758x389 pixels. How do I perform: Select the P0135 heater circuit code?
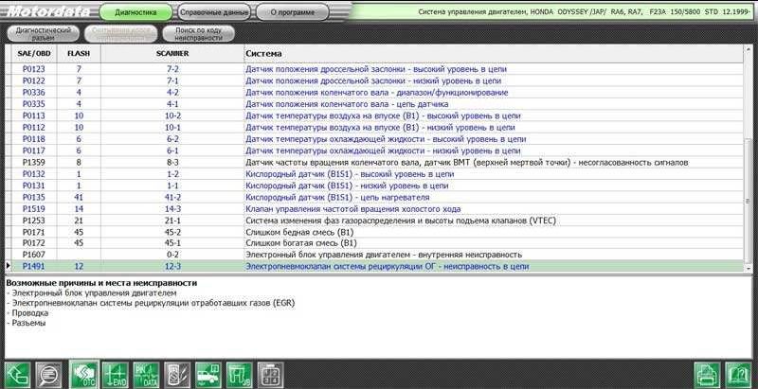point(34,197)
